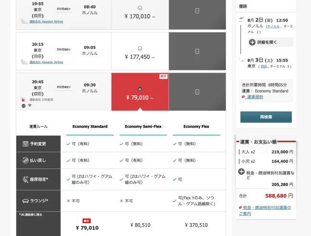Click the ラウンジ lounge sofa icon
The height and width of the screenshot is (236, 311).
coord(25,201)
